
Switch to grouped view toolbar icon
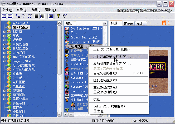[x=42, y=16]
